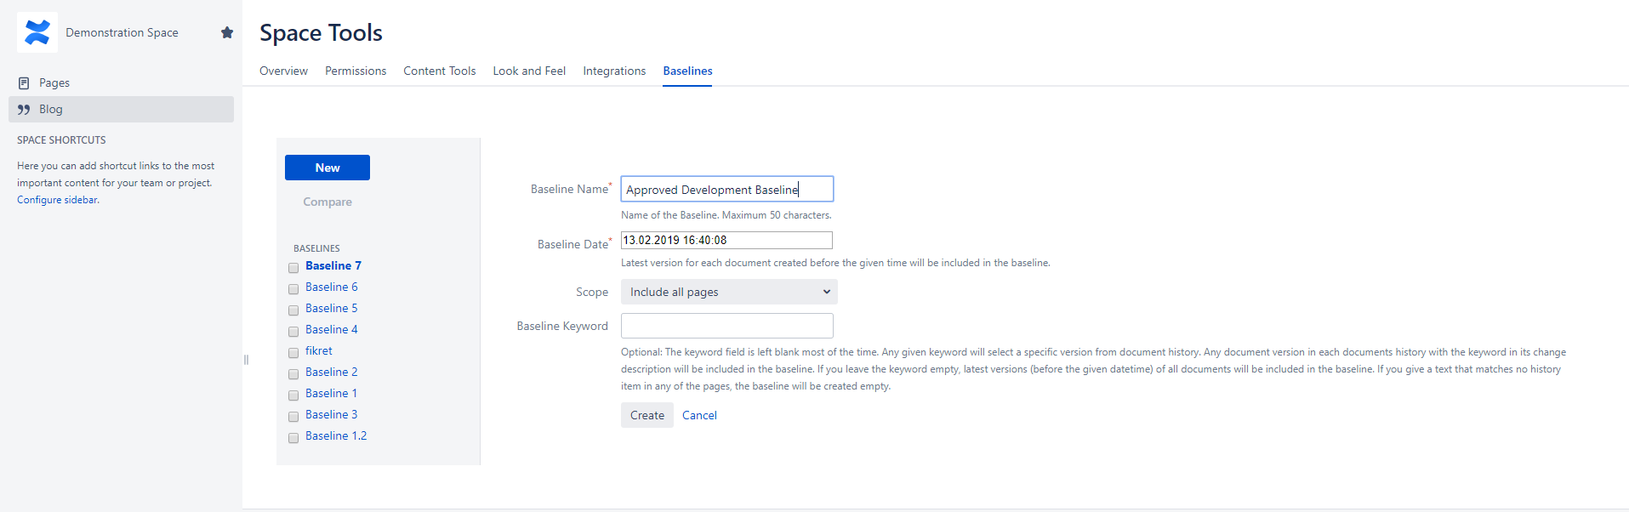Image resolution: width=1629 pixels, height=512 pixels.
Task: Click into the Baseline Date field
Action: click(x=726, y=241)
